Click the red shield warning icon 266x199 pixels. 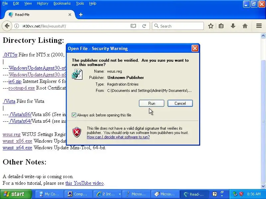[77, 132]
